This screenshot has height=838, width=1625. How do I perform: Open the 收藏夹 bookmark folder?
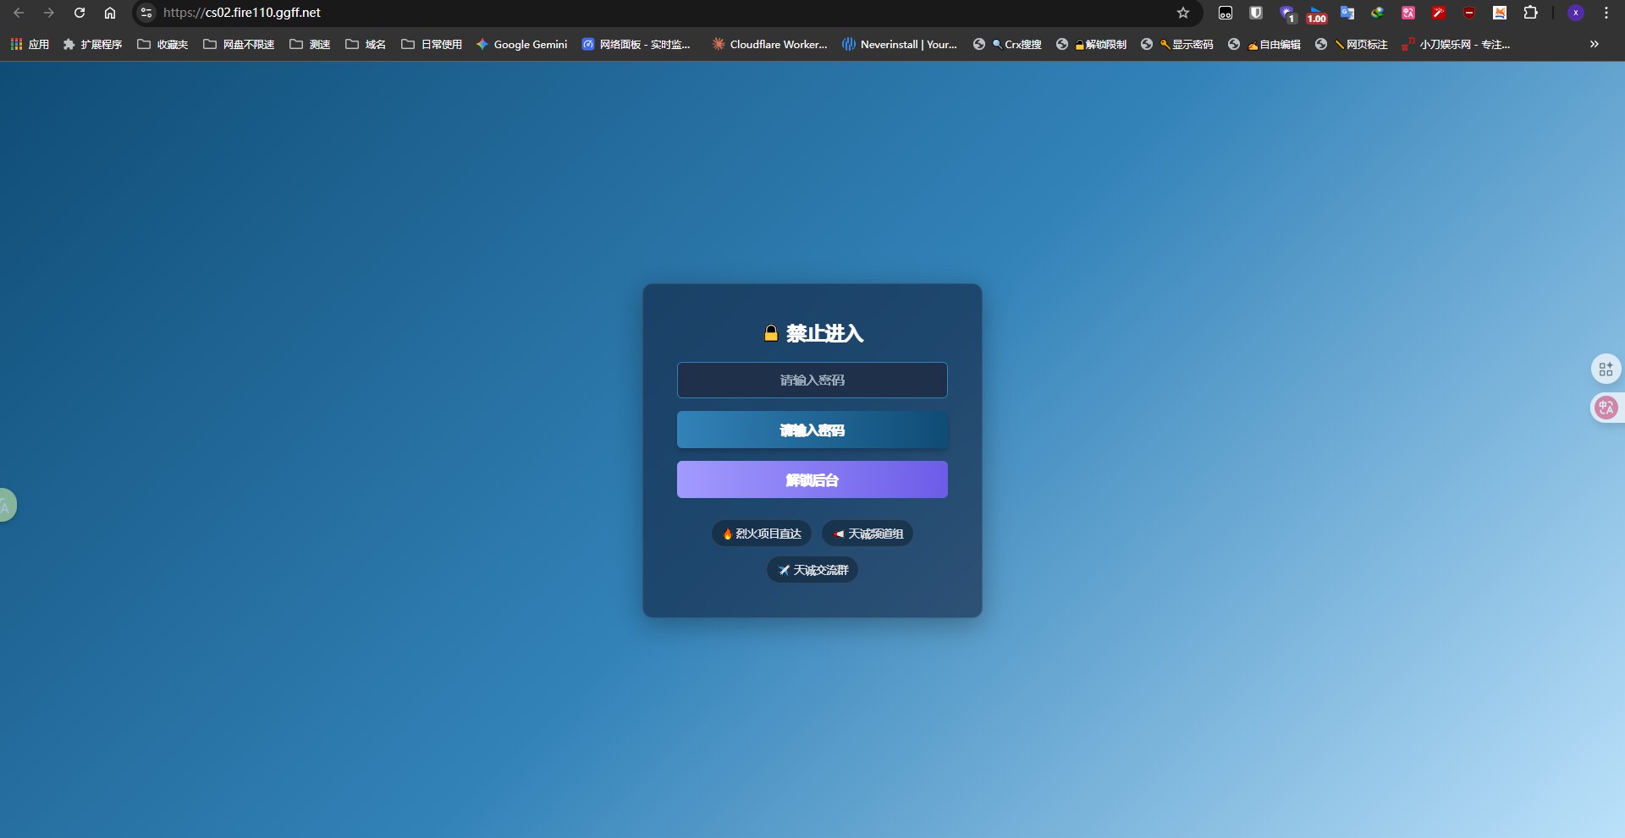pos(163,44)
